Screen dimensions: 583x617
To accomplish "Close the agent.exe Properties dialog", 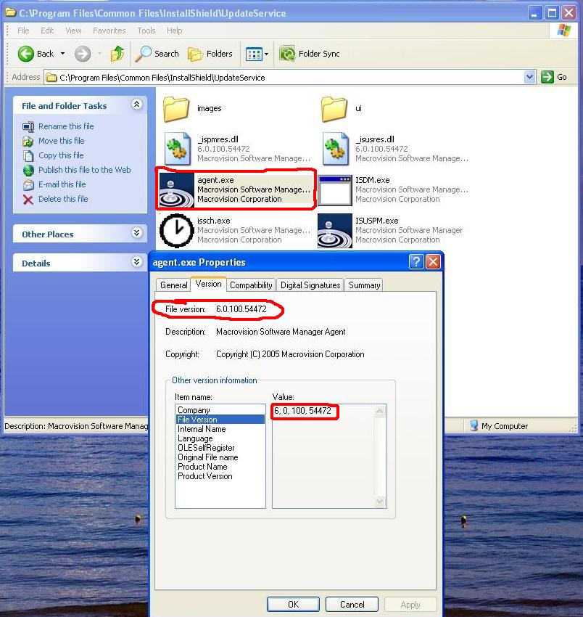I will 433,261.
